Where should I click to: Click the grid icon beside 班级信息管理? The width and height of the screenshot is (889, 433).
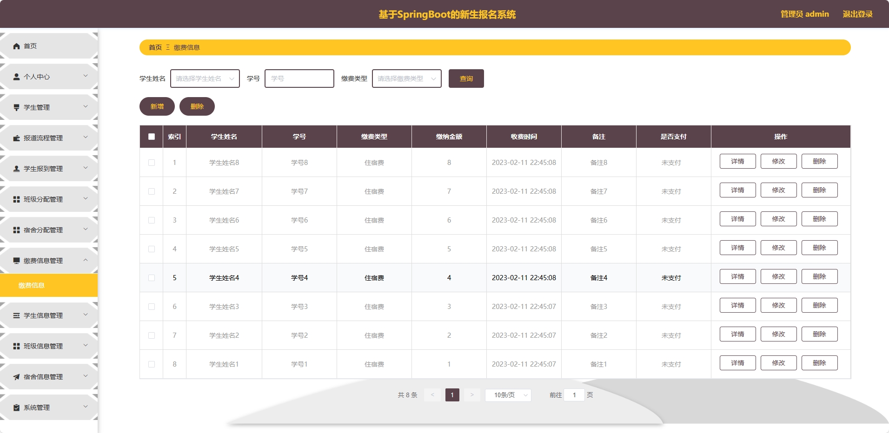coord(17,346)
